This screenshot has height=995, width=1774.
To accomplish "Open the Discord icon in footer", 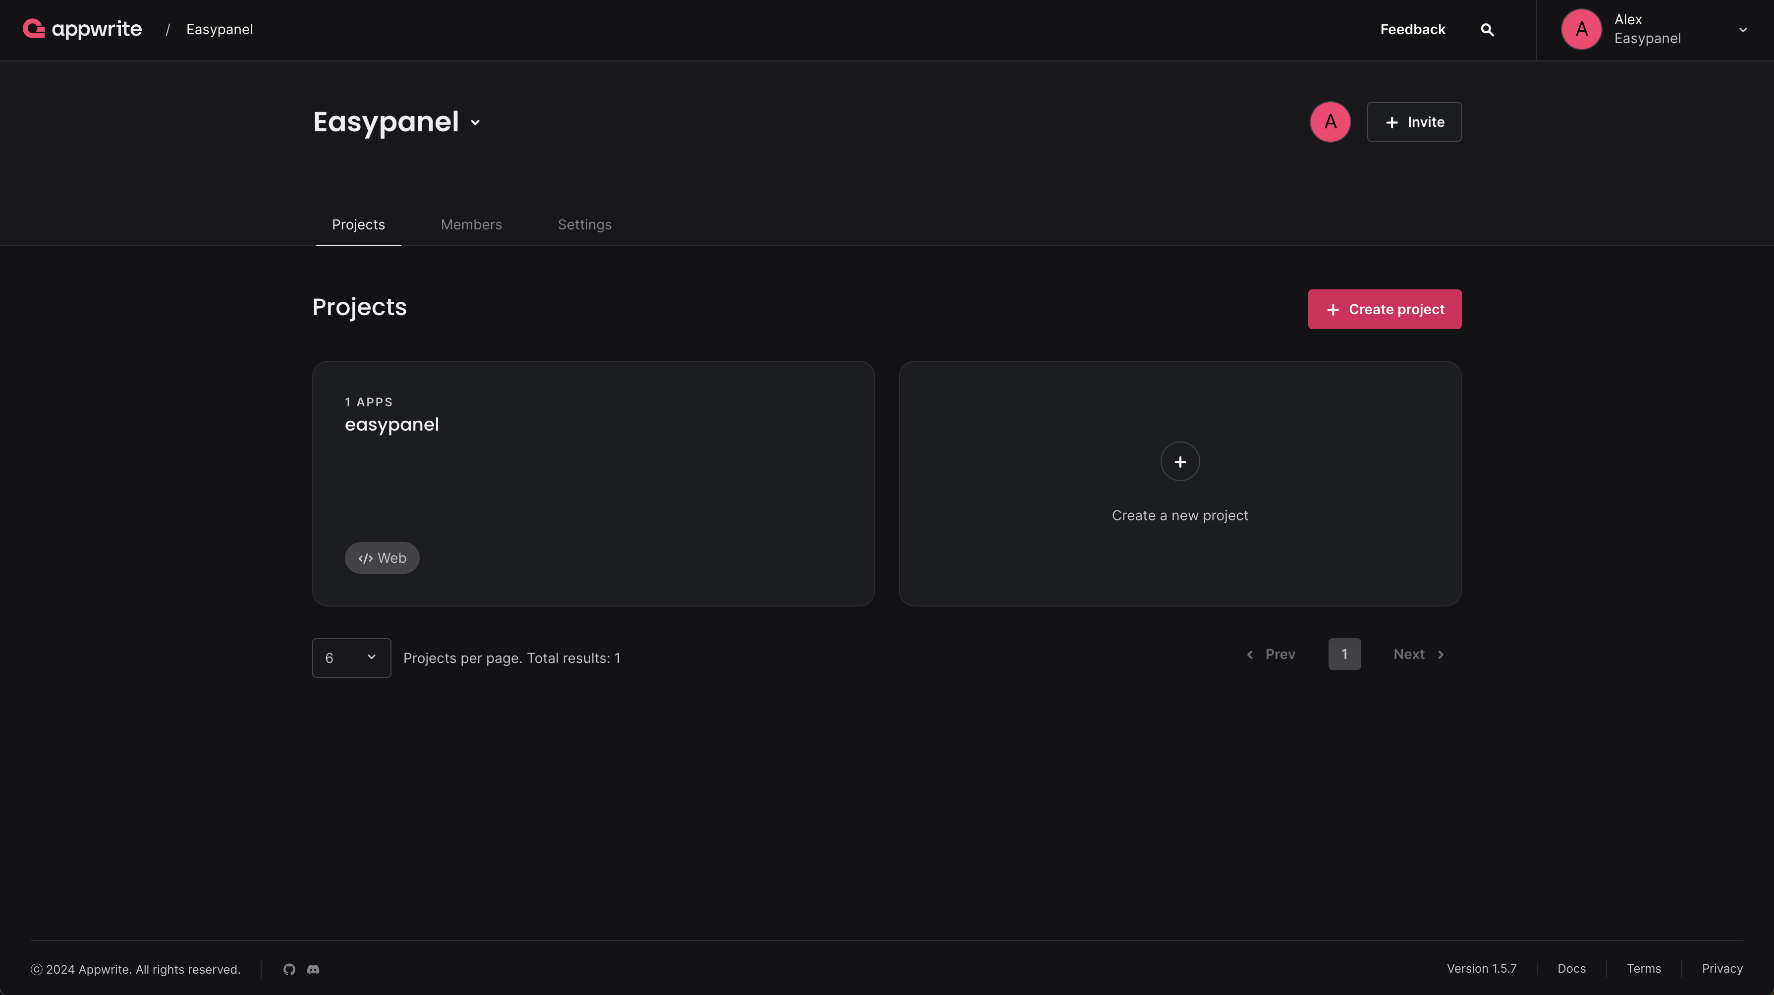I will coord(312,969).
